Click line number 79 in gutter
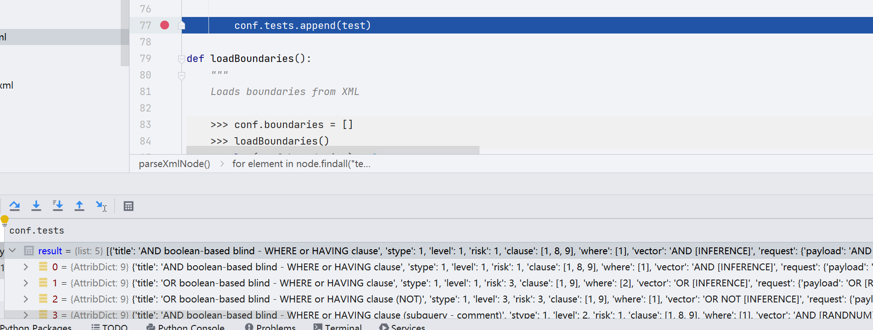 coord(146,59)
